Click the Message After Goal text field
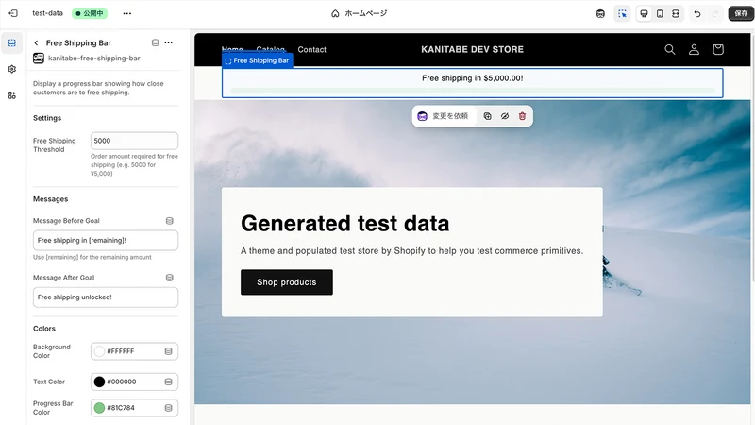 point(106,297)
